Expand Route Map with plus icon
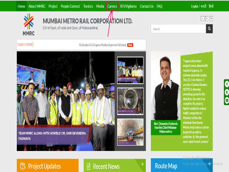This screenshot has width=229, height=172. pos(210,164)
